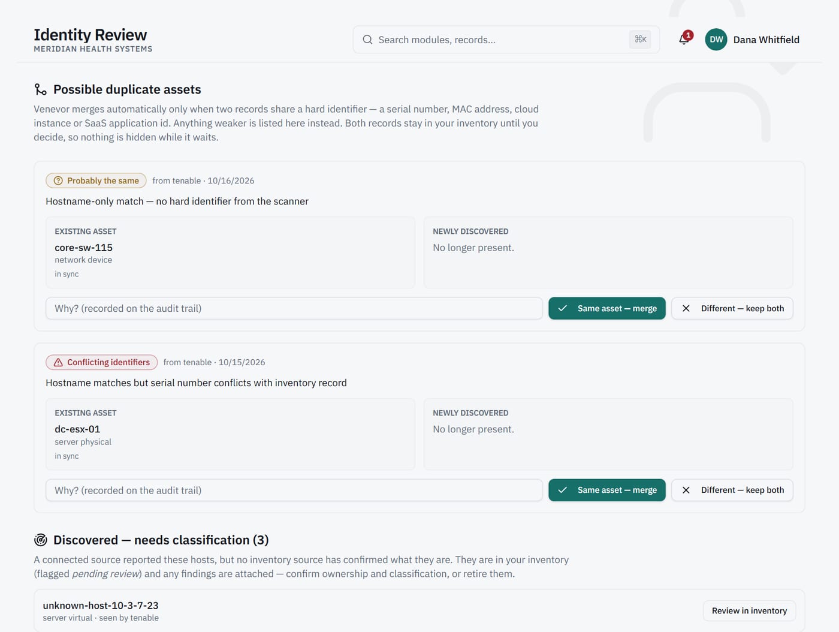Click 'from tenable · 10/16/2026' text
Viewport: 839px width, 632px height.
pyautogui.click(x=203, y=180)
